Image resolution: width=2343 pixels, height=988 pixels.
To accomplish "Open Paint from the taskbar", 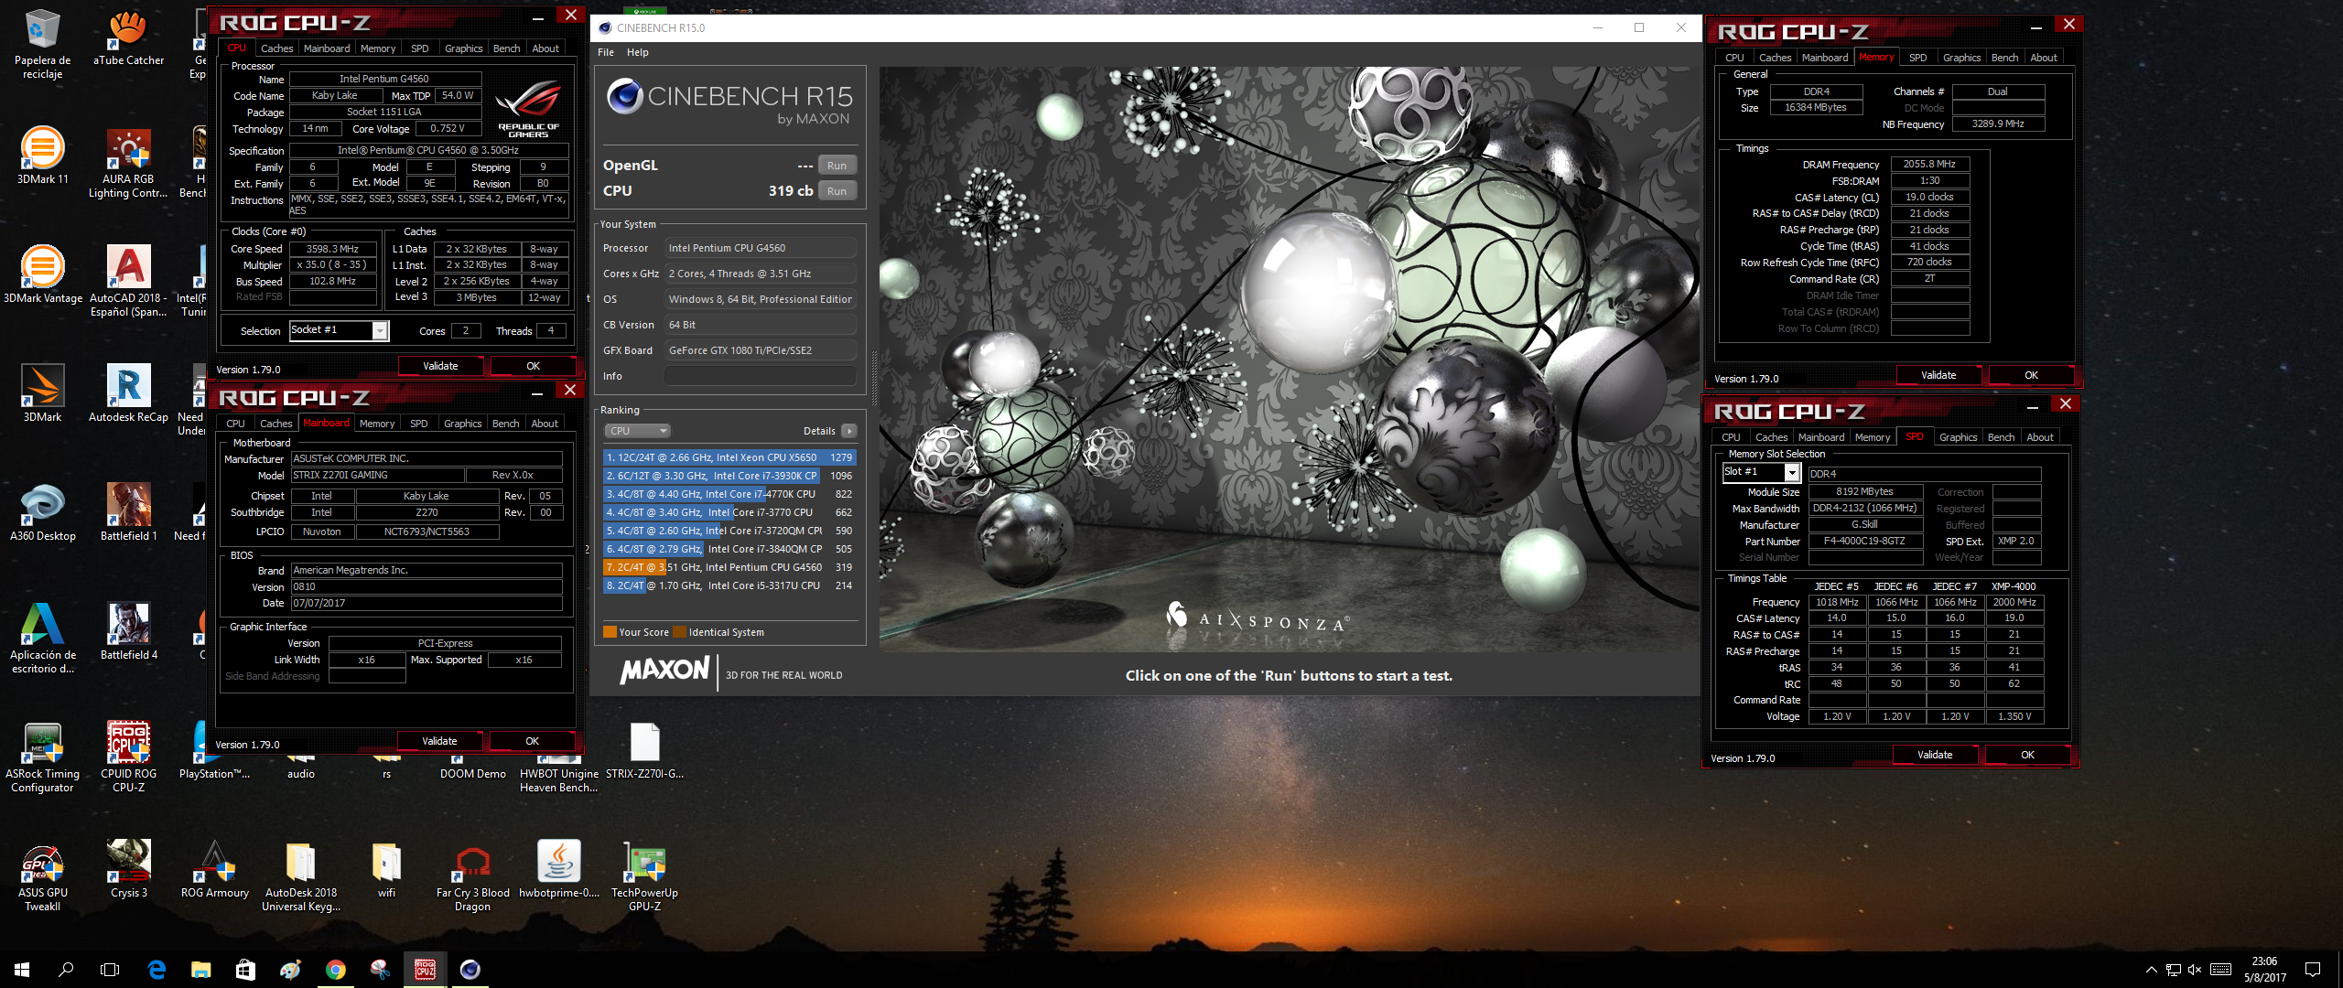I will [291, 970].
